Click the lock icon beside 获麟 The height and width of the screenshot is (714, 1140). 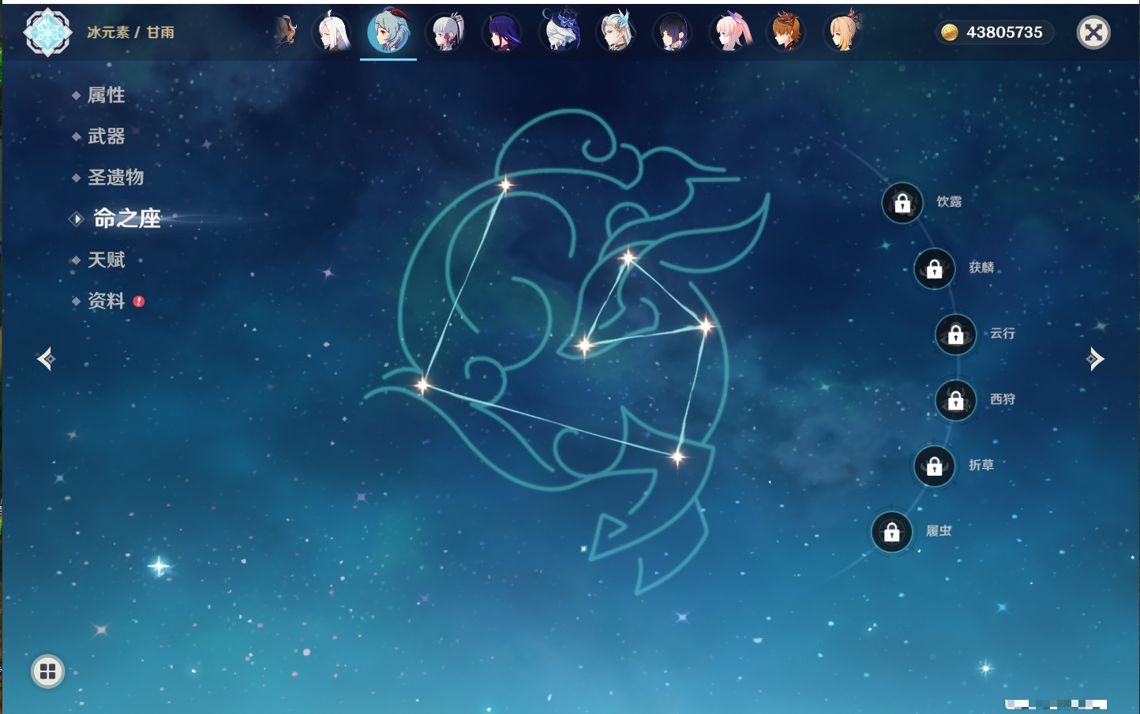[x=935, y=269]
